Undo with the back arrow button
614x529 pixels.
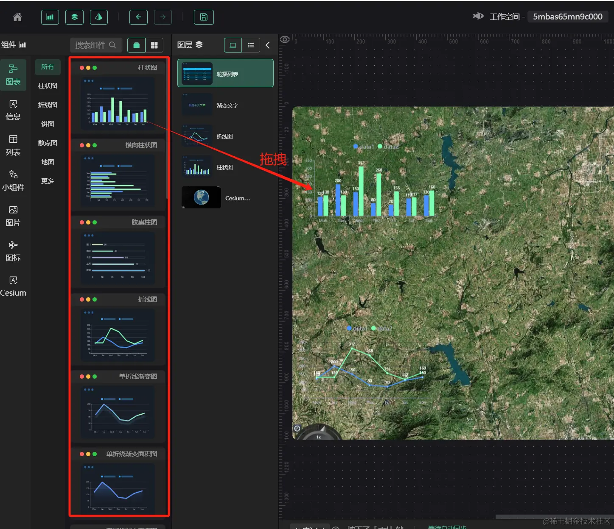coord(138,17)
